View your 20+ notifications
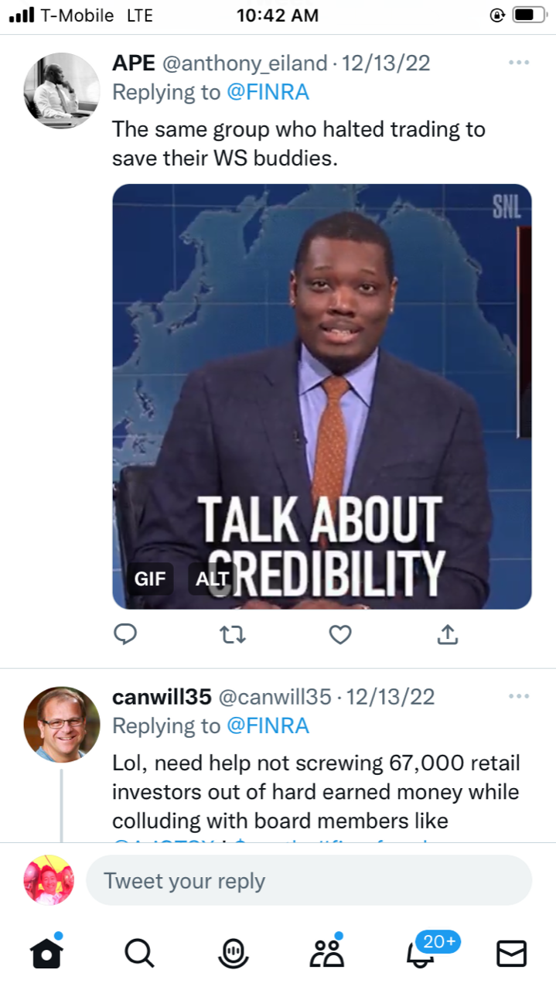 pyautogui.click(x=419, y=957)
